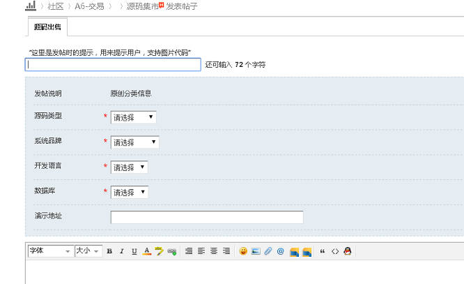The width and height of the screenshot is (464, 284).
Task: Click the clear formatting abc-pen icon
Action: [x=160, y=251]
